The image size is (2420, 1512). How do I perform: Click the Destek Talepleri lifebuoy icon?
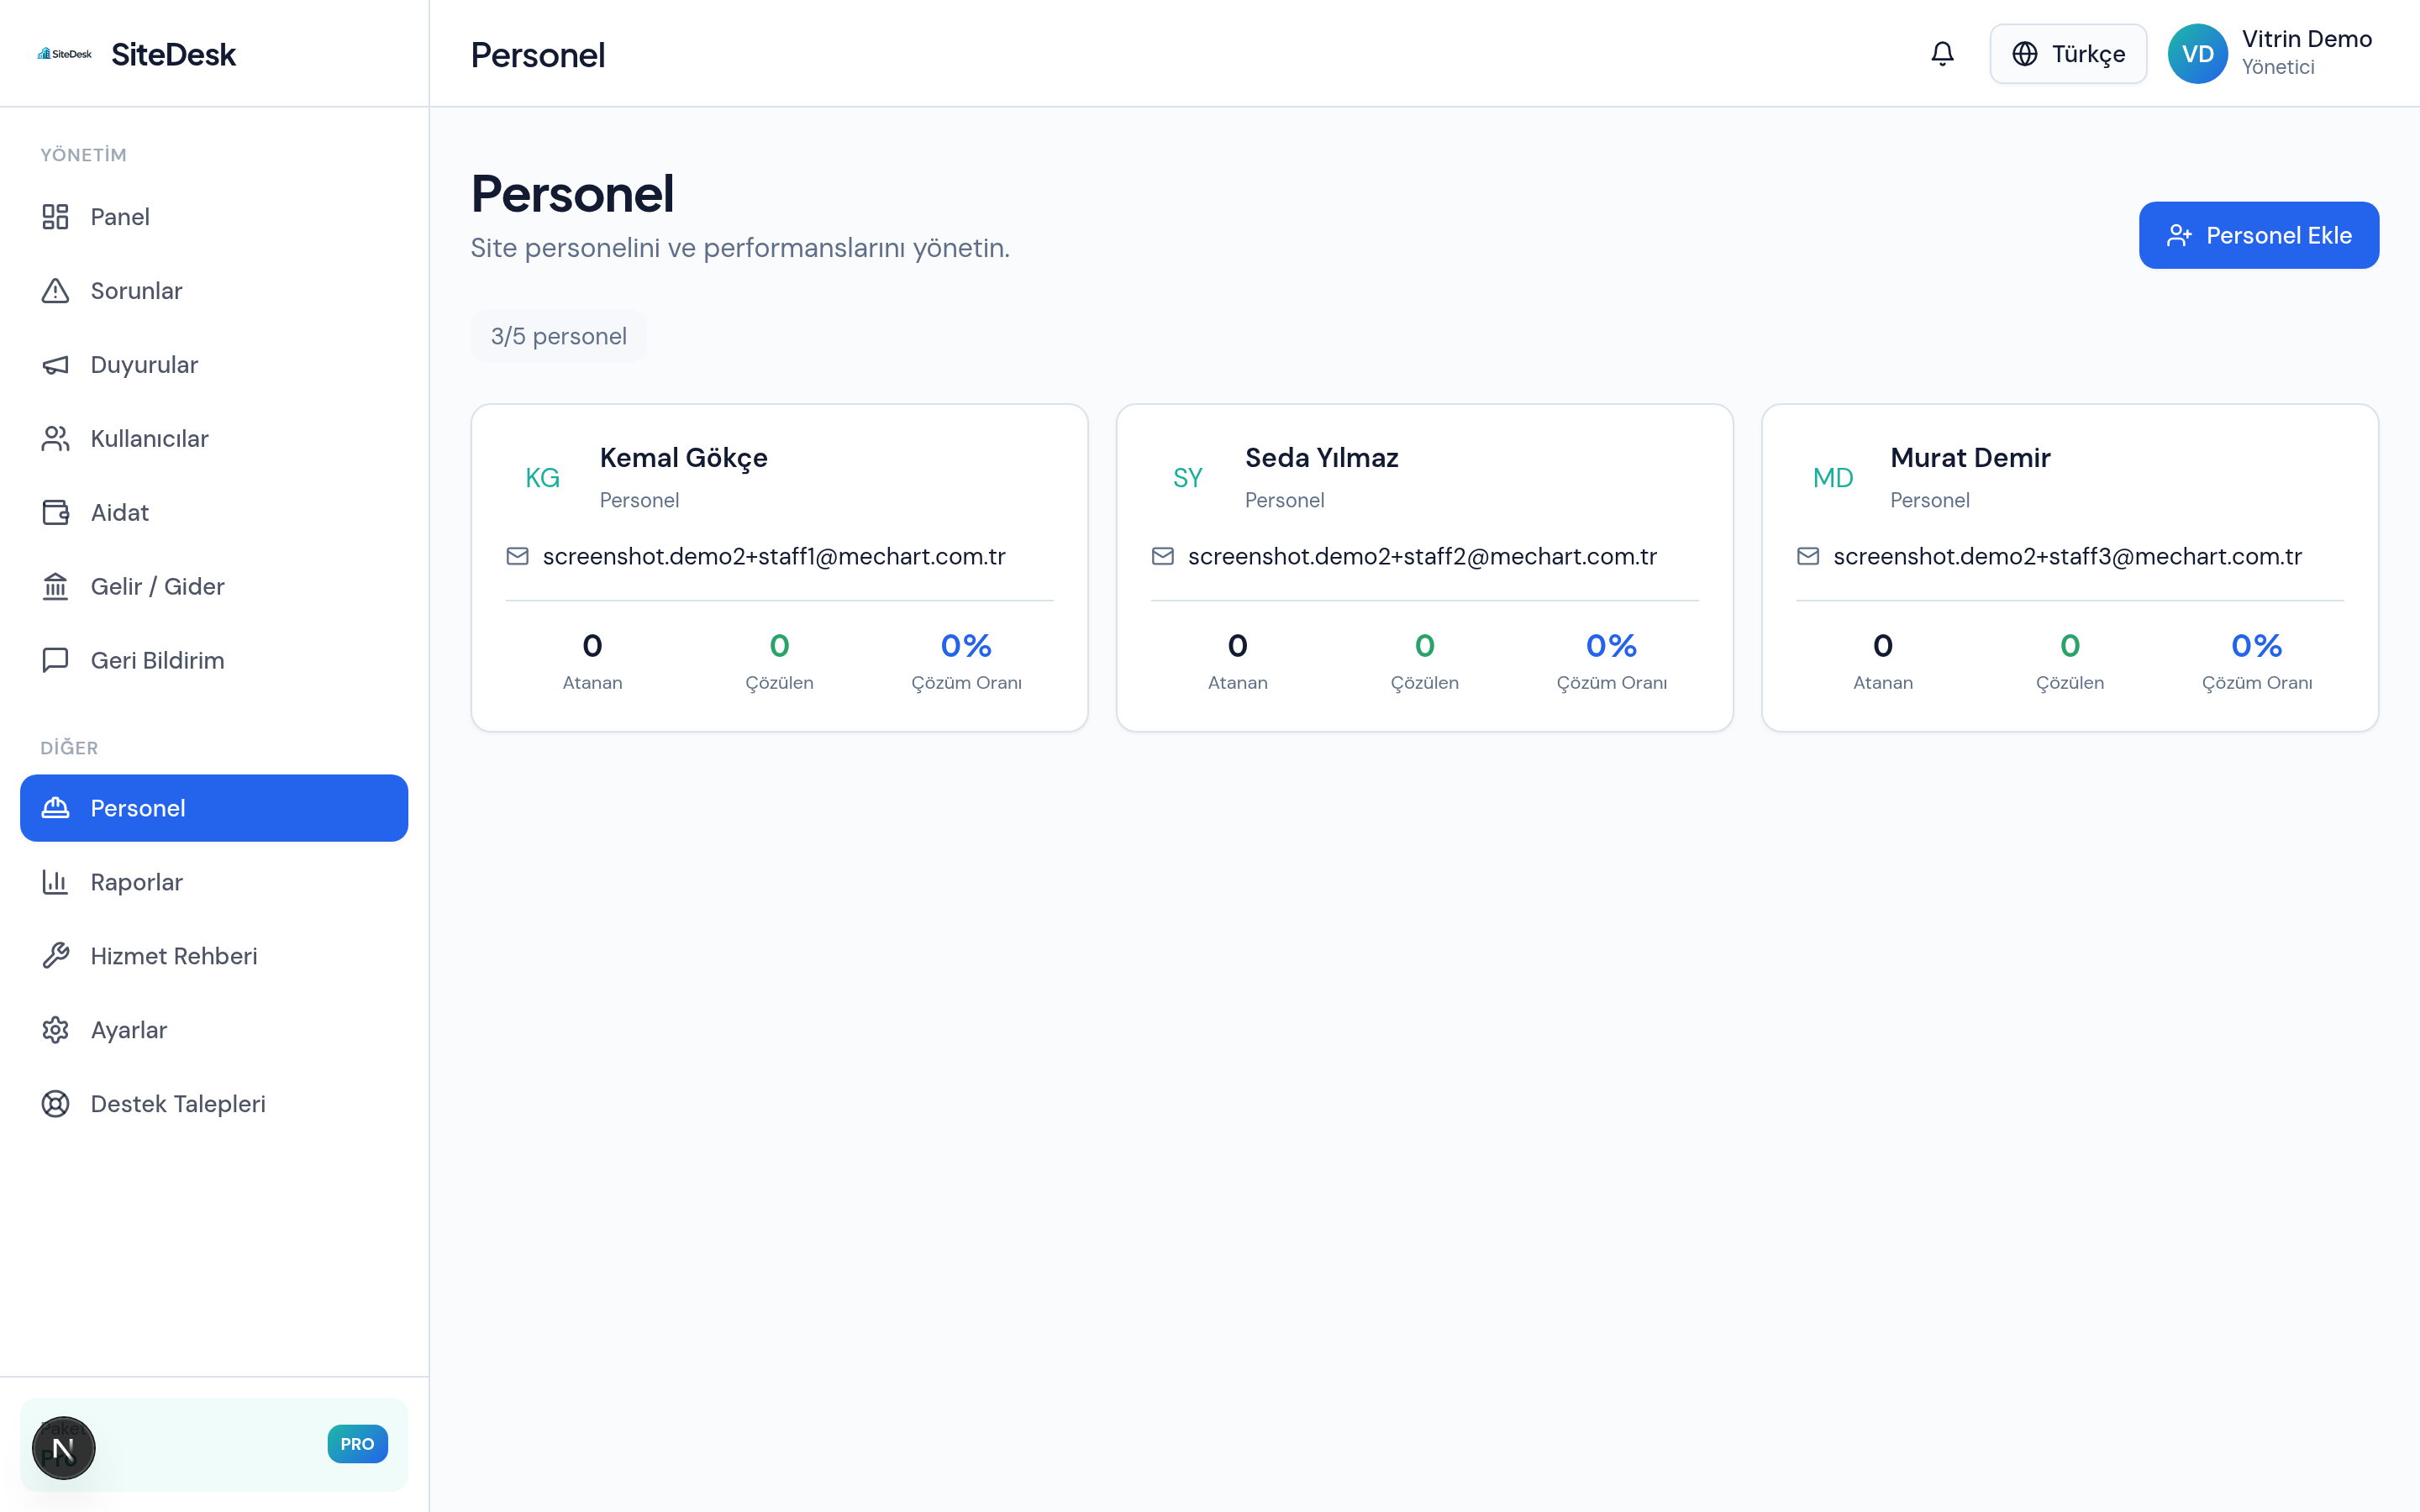pyautogui.click(x=55, y=1104)
